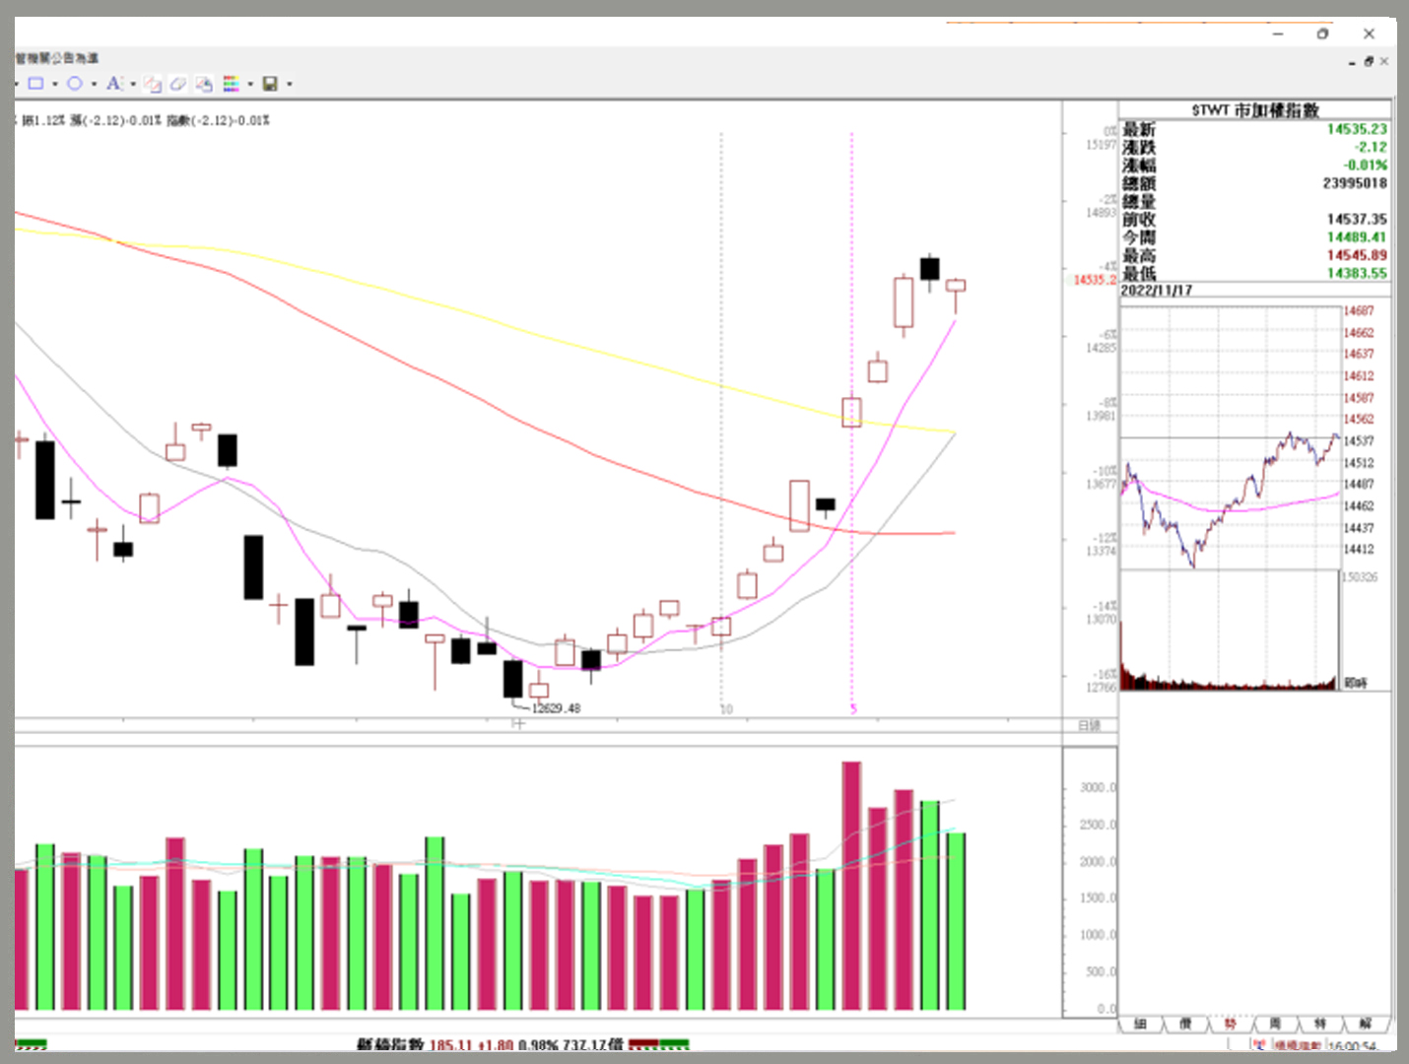Click previous close value 14537.35

point(1357,219)
